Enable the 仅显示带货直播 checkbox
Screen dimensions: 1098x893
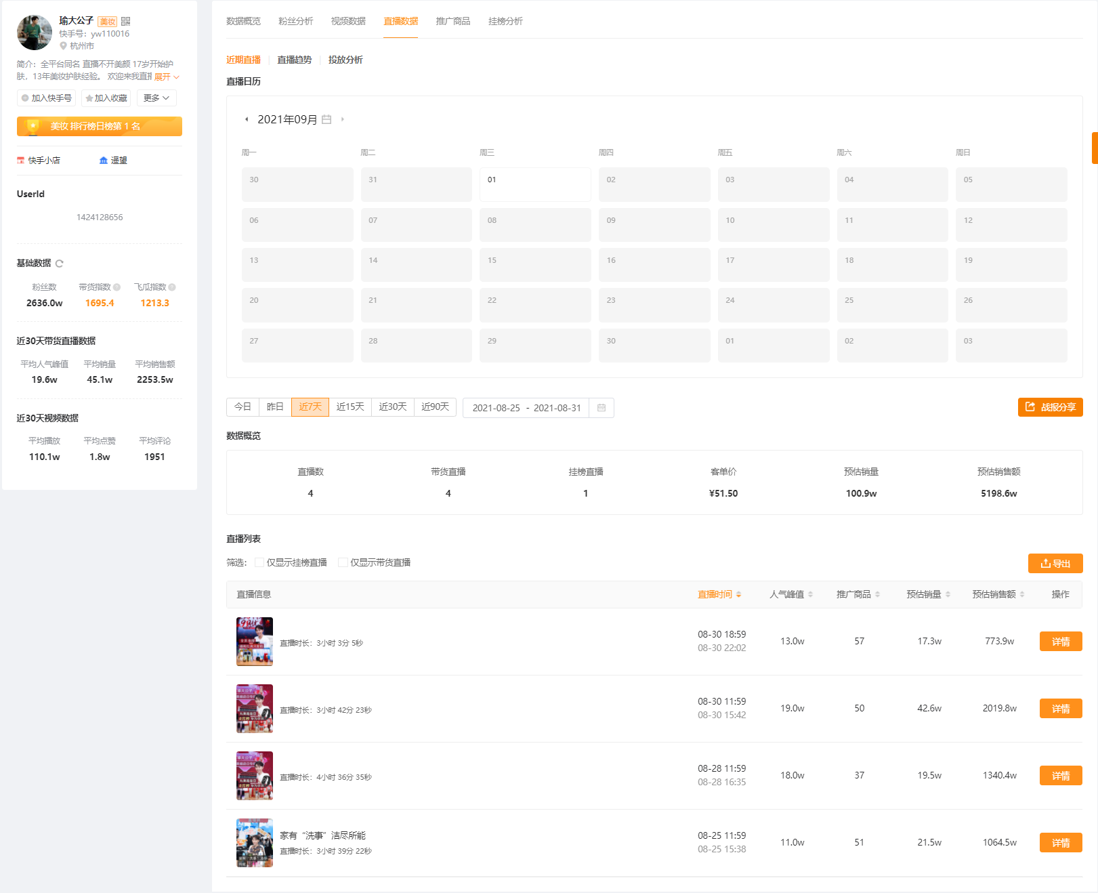[343, 562]
